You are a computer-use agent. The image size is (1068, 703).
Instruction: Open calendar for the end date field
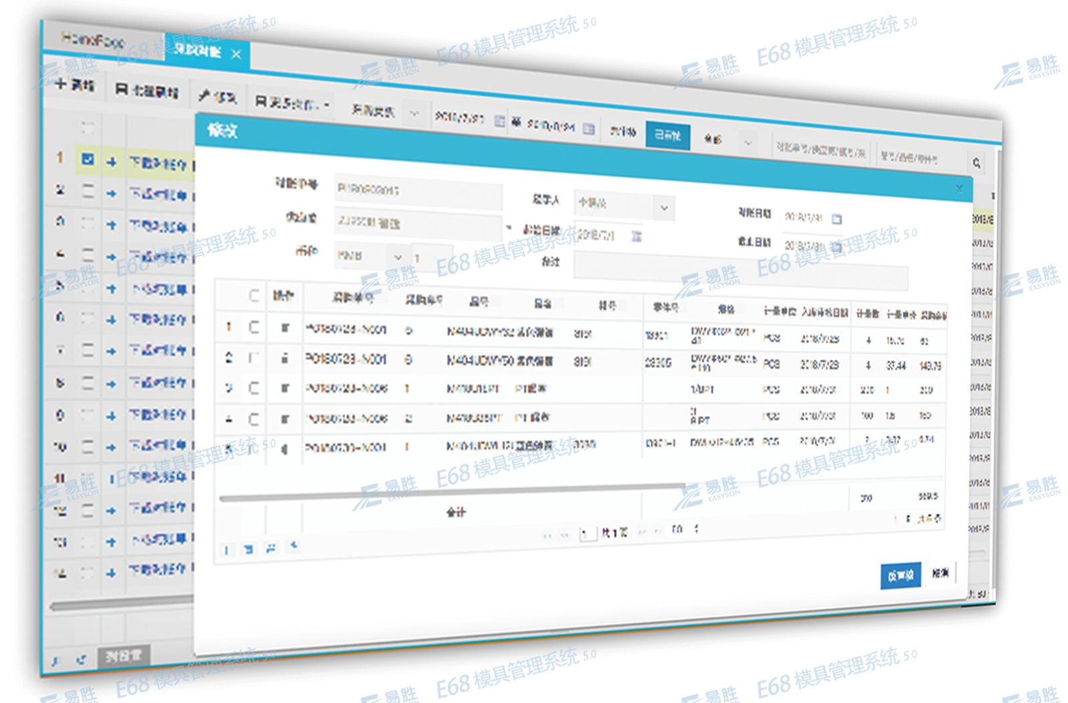836,248
